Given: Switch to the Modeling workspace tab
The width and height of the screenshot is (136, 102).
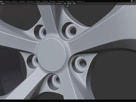Looking at the screenshot, I should tap(7, 1).
